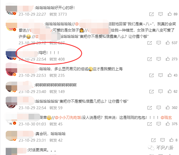179x155 pixels.
Task: Like the comment with 89 likes
Action: coord(170,14)
